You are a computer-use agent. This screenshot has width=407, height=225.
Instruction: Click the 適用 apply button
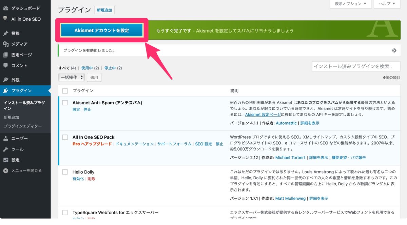[94, 78]
